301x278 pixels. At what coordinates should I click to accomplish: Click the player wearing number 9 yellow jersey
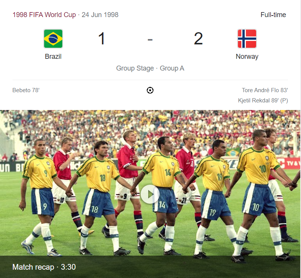pyautogui.click(x=40, y=195)
